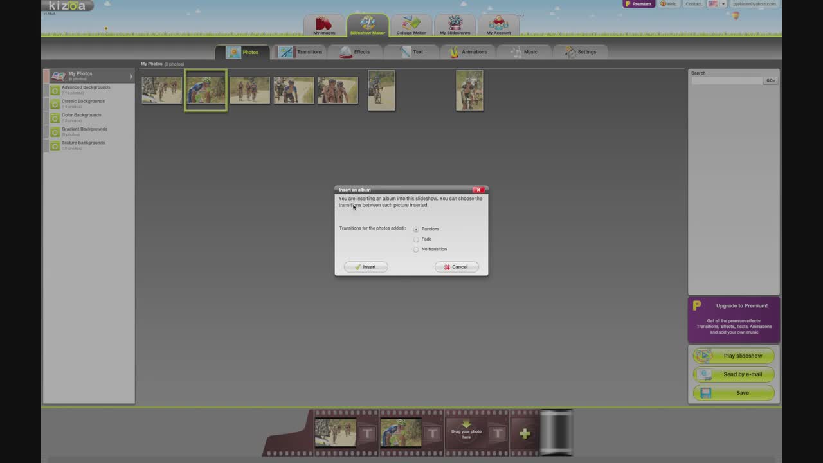Click the account email in top bar
The image size is (823, 463).
tap(754, 4)
